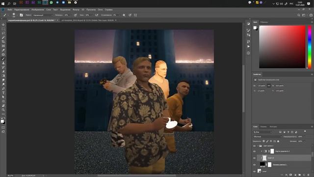Select the Type tool
Image resolution: width=314 pixels, height=177 pixels.
tap(3, 93)
